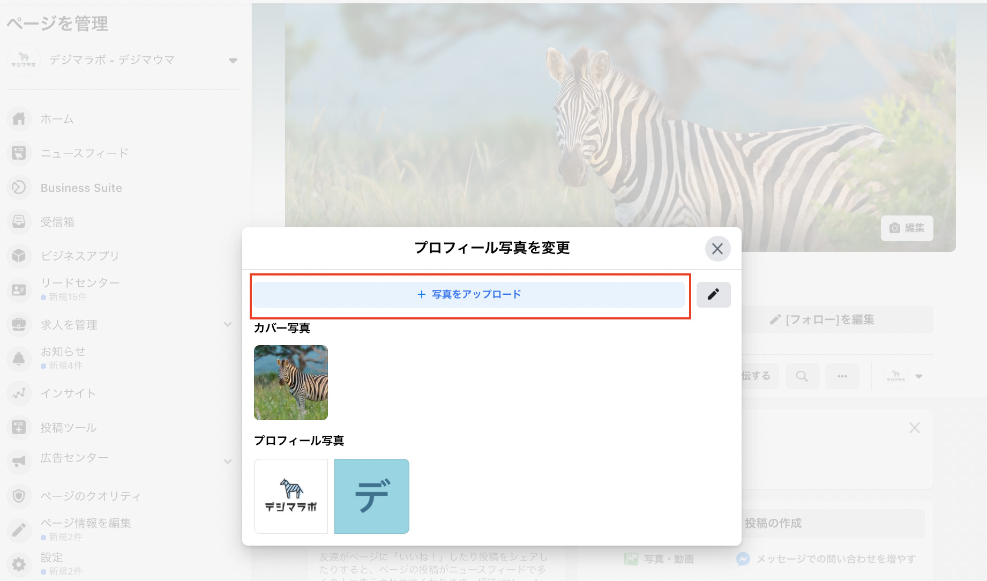This screenshot has width=987, height=581.
Task: Click the cover photo 編集 camera button
Action: click(907, 228)
